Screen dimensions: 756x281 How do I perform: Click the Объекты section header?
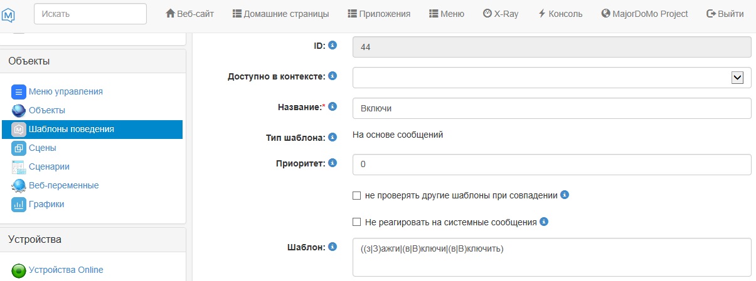(x=93, y=61)
